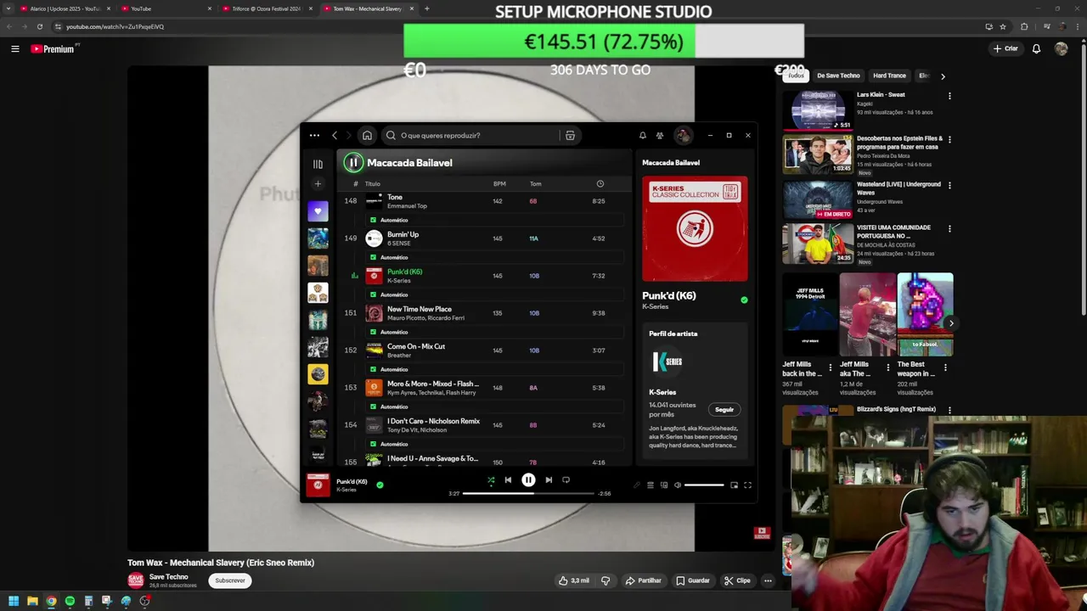Toggle Automático checkbox under More & More
This screenshot has height=611, width=1087.
point(373,406)
